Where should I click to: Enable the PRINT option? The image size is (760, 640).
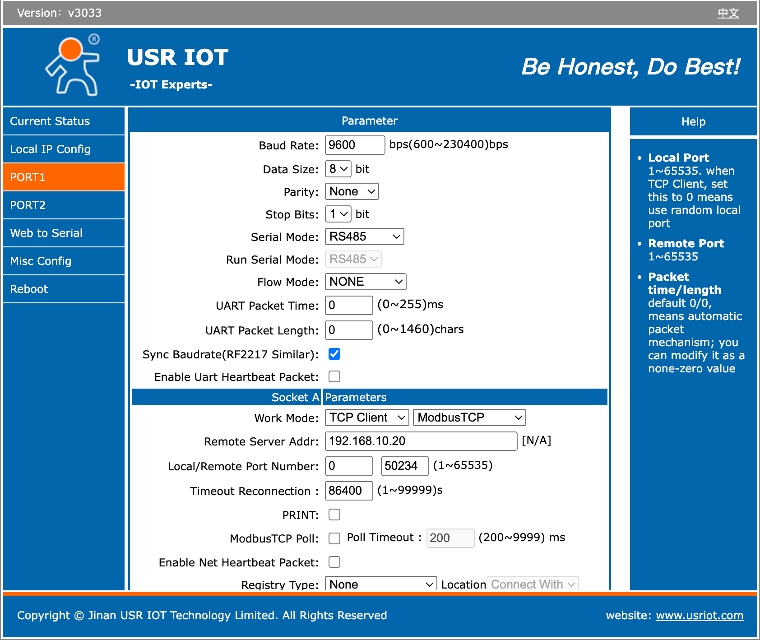tap(334, 514)
